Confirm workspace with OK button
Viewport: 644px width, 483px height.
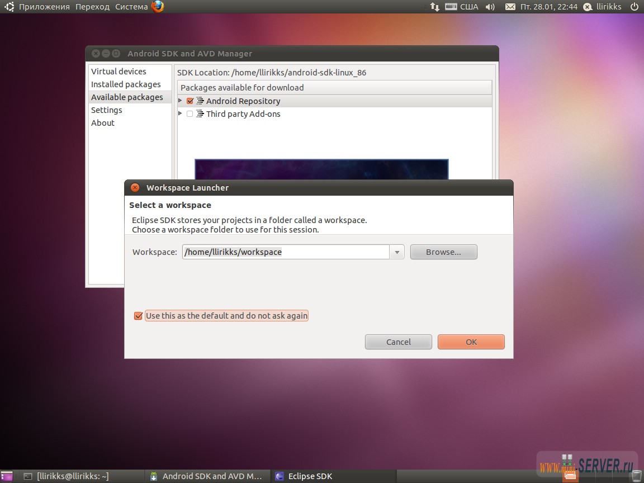(x=471, y=342)
